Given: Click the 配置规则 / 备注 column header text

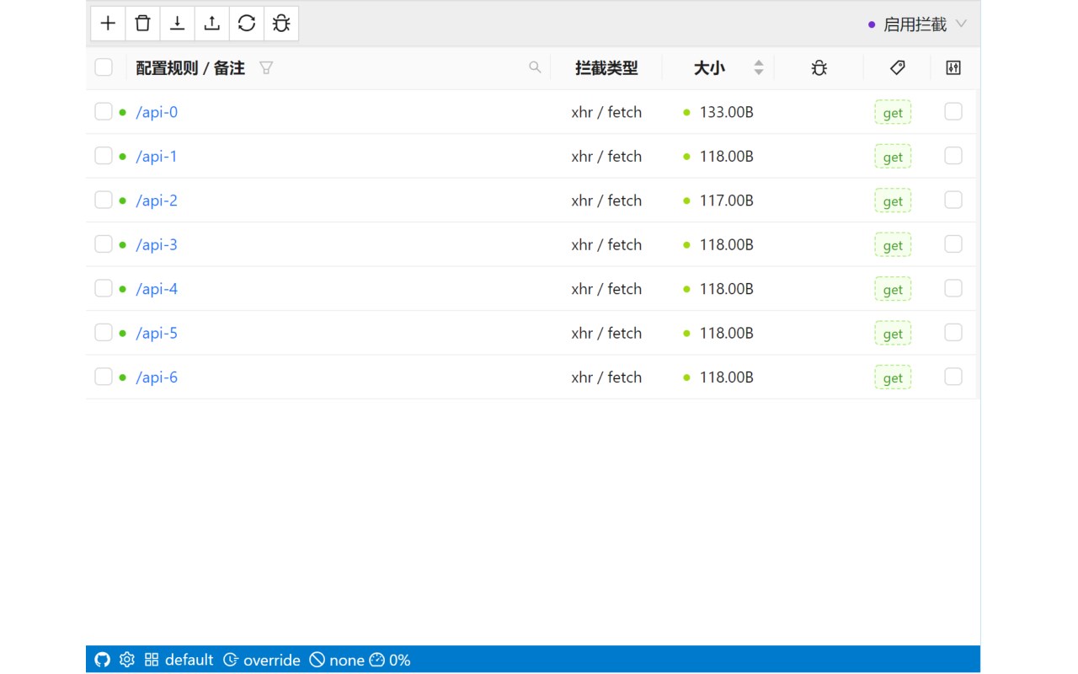Looking at the screenshot, I should coord(190,68).
